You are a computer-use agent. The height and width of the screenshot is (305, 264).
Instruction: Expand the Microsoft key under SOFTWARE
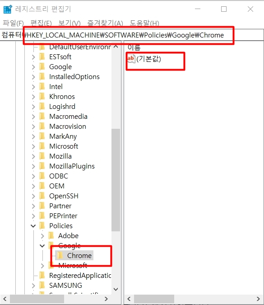(33, 146)
